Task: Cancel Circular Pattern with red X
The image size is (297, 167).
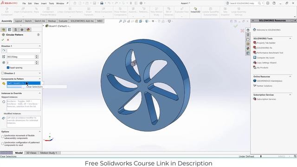Action: tap(8, 40)
